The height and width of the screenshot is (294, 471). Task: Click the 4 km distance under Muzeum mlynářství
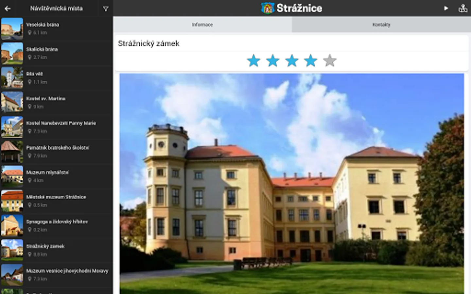coord(38,180)
